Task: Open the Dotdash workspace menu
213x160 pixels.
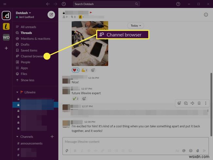Action: [23, 13]
